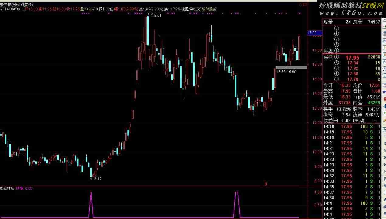Select the 14:37 trade tick row

[351, 192]
